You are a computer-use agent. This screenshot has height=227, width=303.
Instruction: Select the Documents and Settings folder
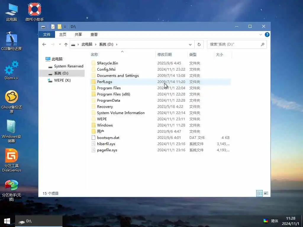coord(118,75)
